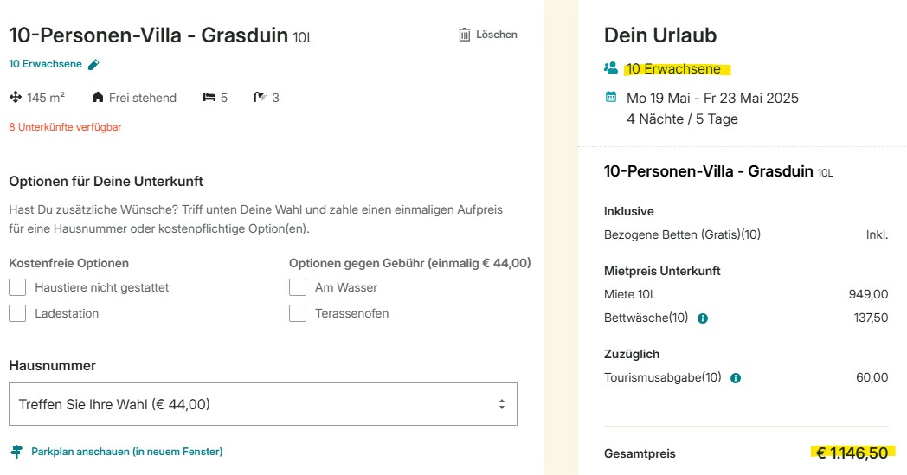This screenshot has width=907, height=475.
Task: Open Parkplan anschauen link in new window
Action: click(x=126, y=452)
